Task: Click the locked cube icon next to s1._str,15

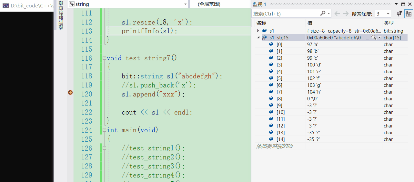Action: pyautogui.click(x=265, y=37)
